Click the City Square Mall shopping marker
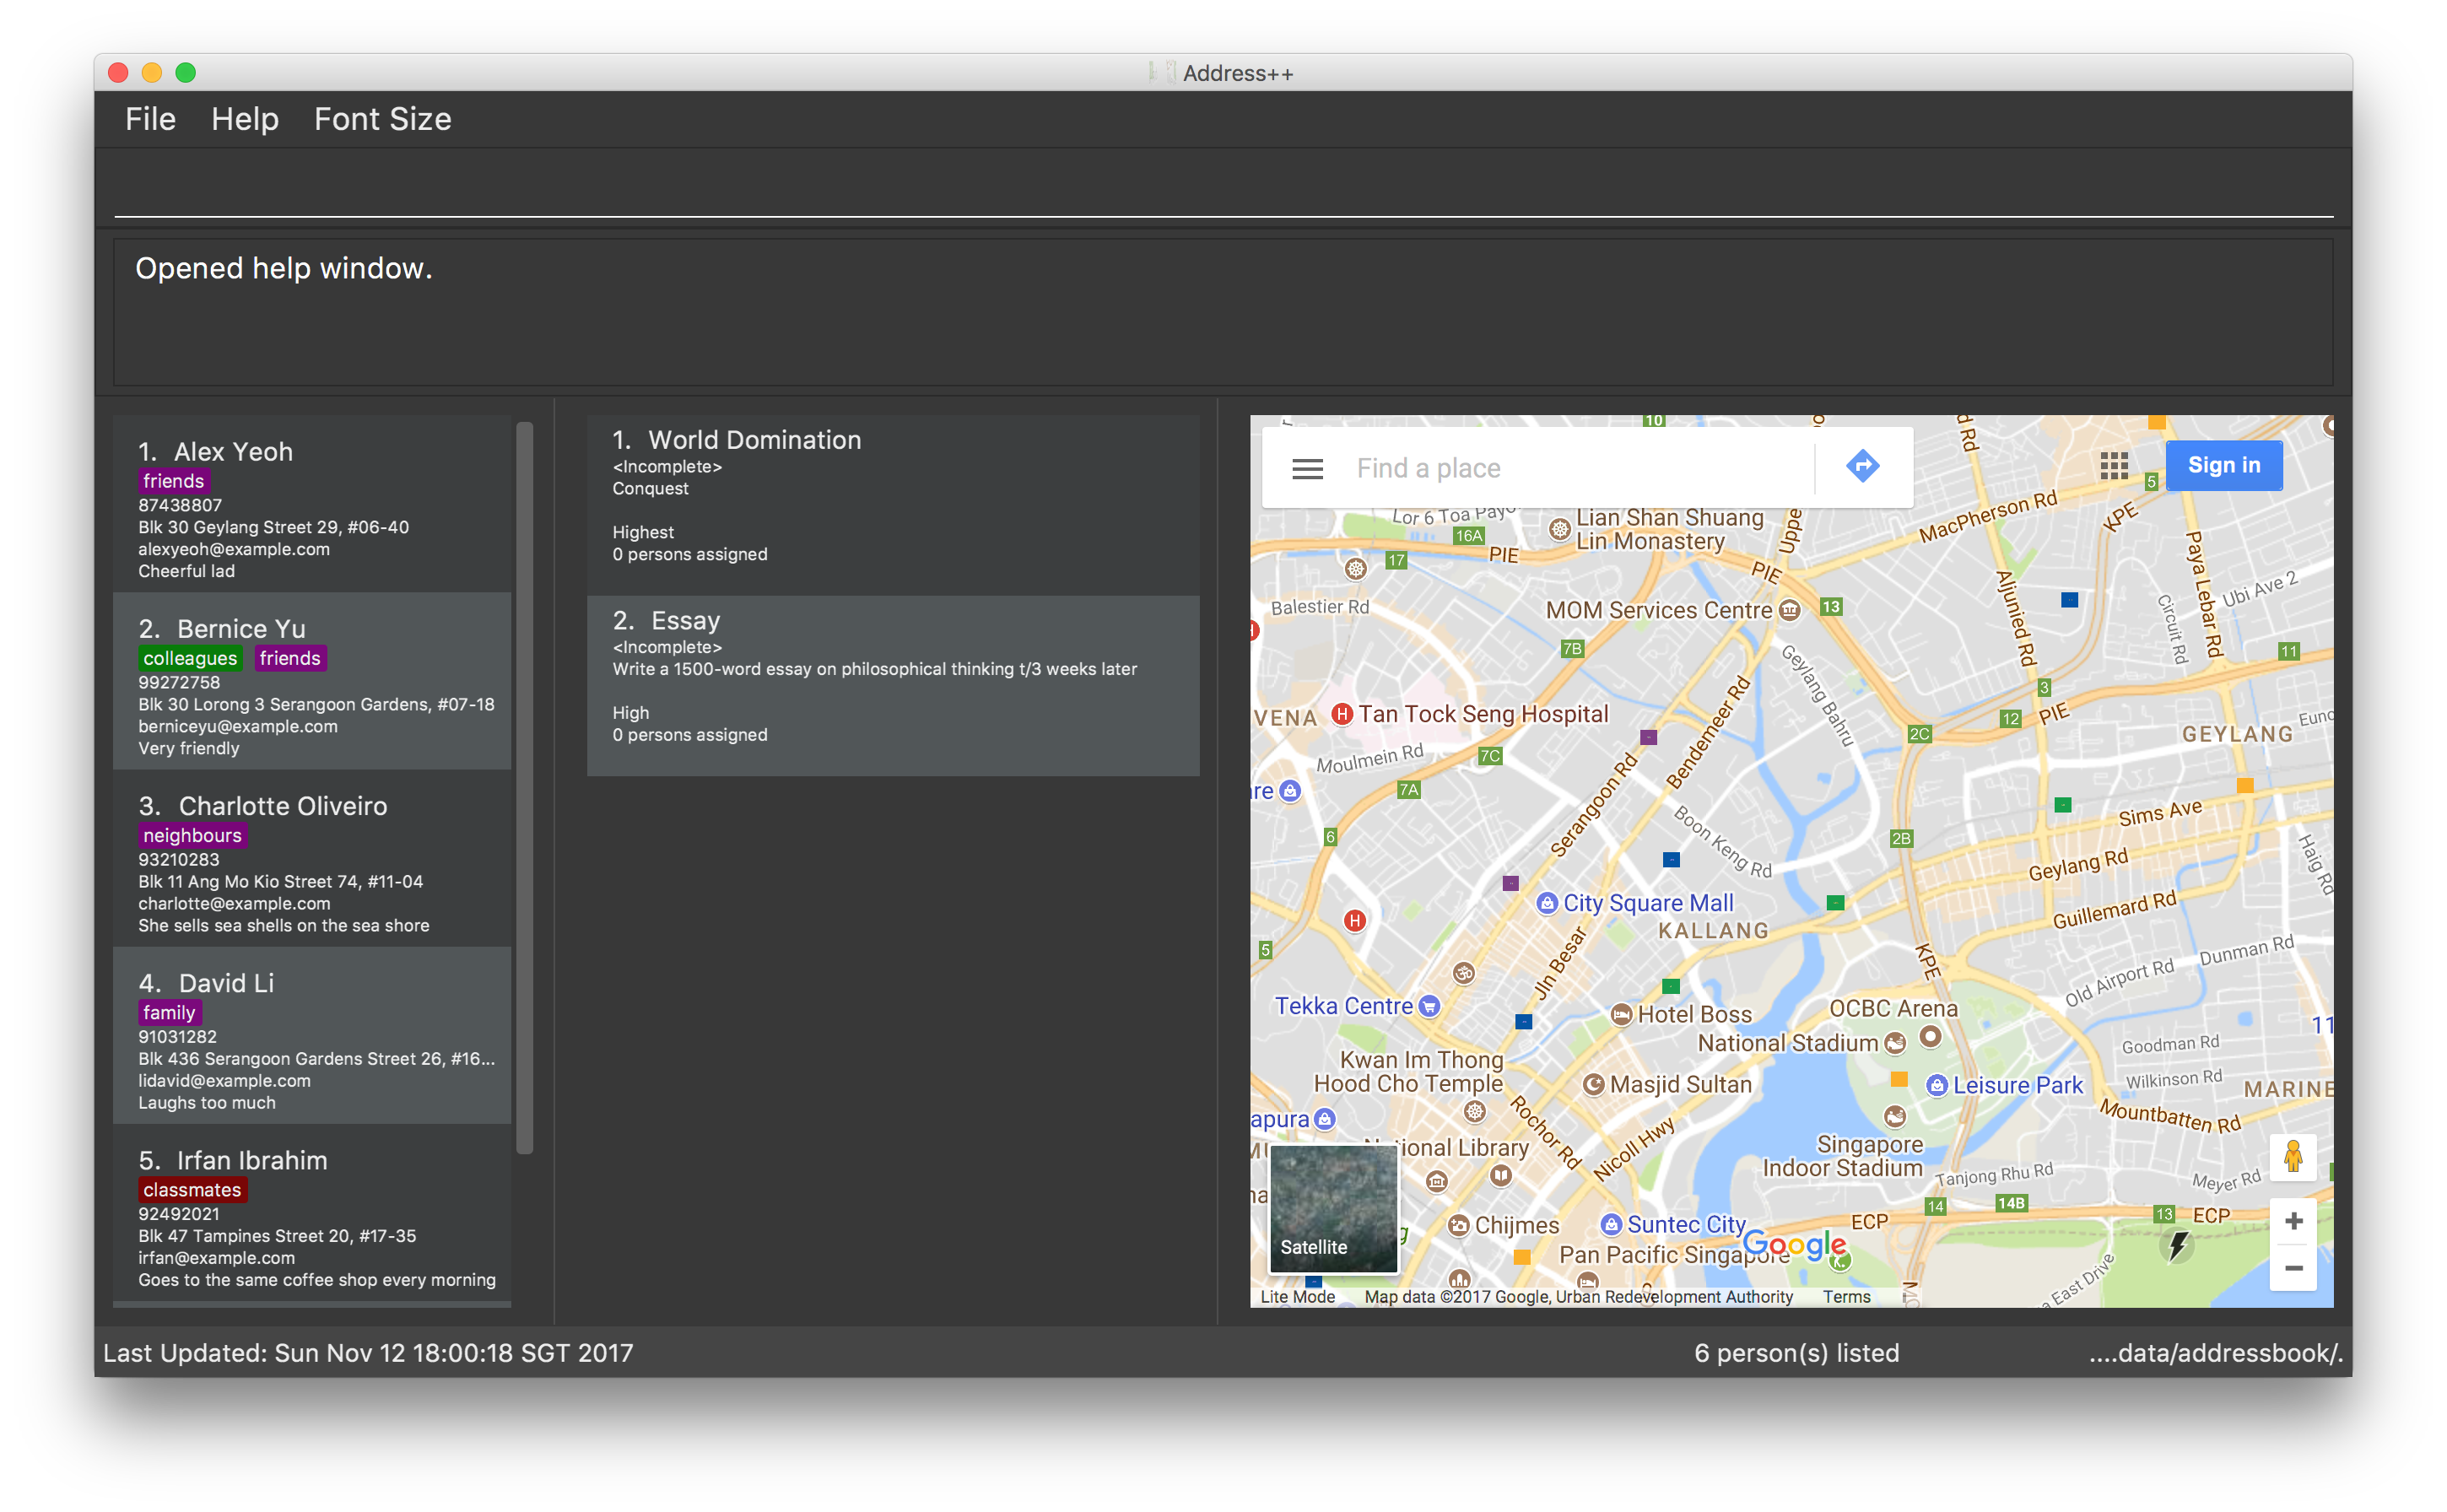This screenshot has width=2447, height=1512. tap(1547, 903)
